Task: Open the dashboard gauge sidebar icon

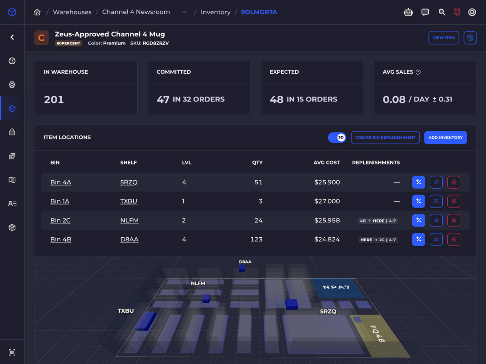Action: coord(12,61)
